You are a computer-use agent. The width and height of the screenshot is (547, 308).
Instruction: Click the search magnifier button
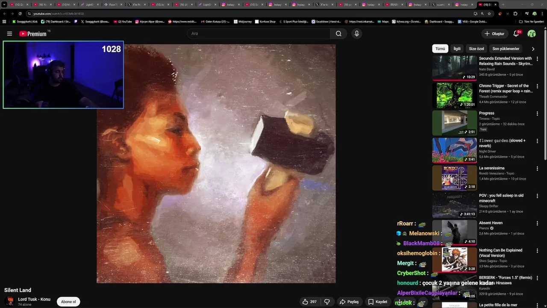338,33
